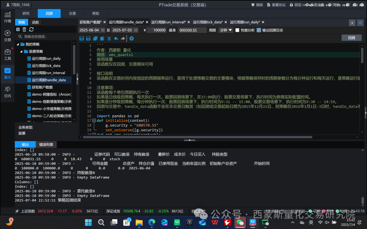Click the save-as icon in editor toolbar
Viewport: 367px width, 229px height.
(x=88, y=39)
